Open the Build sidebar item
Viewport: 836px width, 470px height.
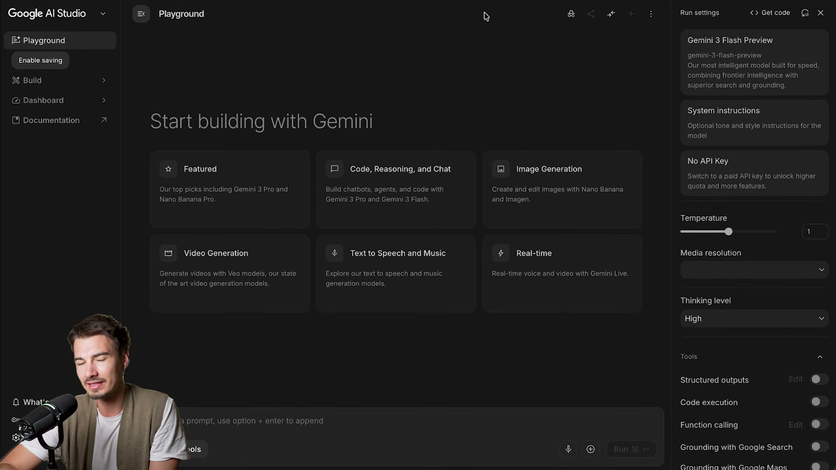[x=60, y=81]
